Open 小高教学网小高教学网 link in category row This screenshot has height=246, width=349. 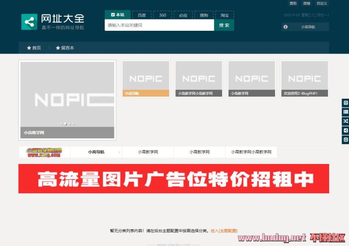click(x=251, y=152)
